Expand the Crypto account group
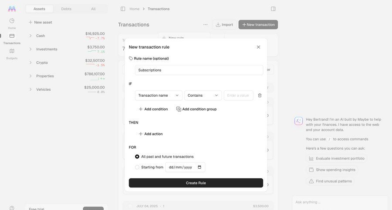This screenshot has height=210, width=392. click(30, 63)
